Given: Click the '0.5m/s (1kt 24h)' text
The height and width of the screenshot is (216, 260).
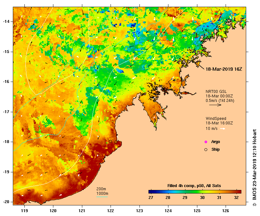Looking at the screenshot, I should (220, 101).
